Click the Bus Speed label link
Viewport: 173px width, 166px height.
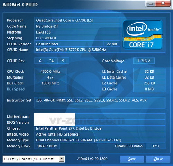[x=16, y=89]
